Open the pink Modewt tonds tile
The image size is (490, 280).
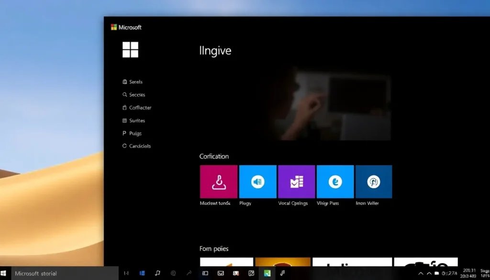[x=219, y=181]
